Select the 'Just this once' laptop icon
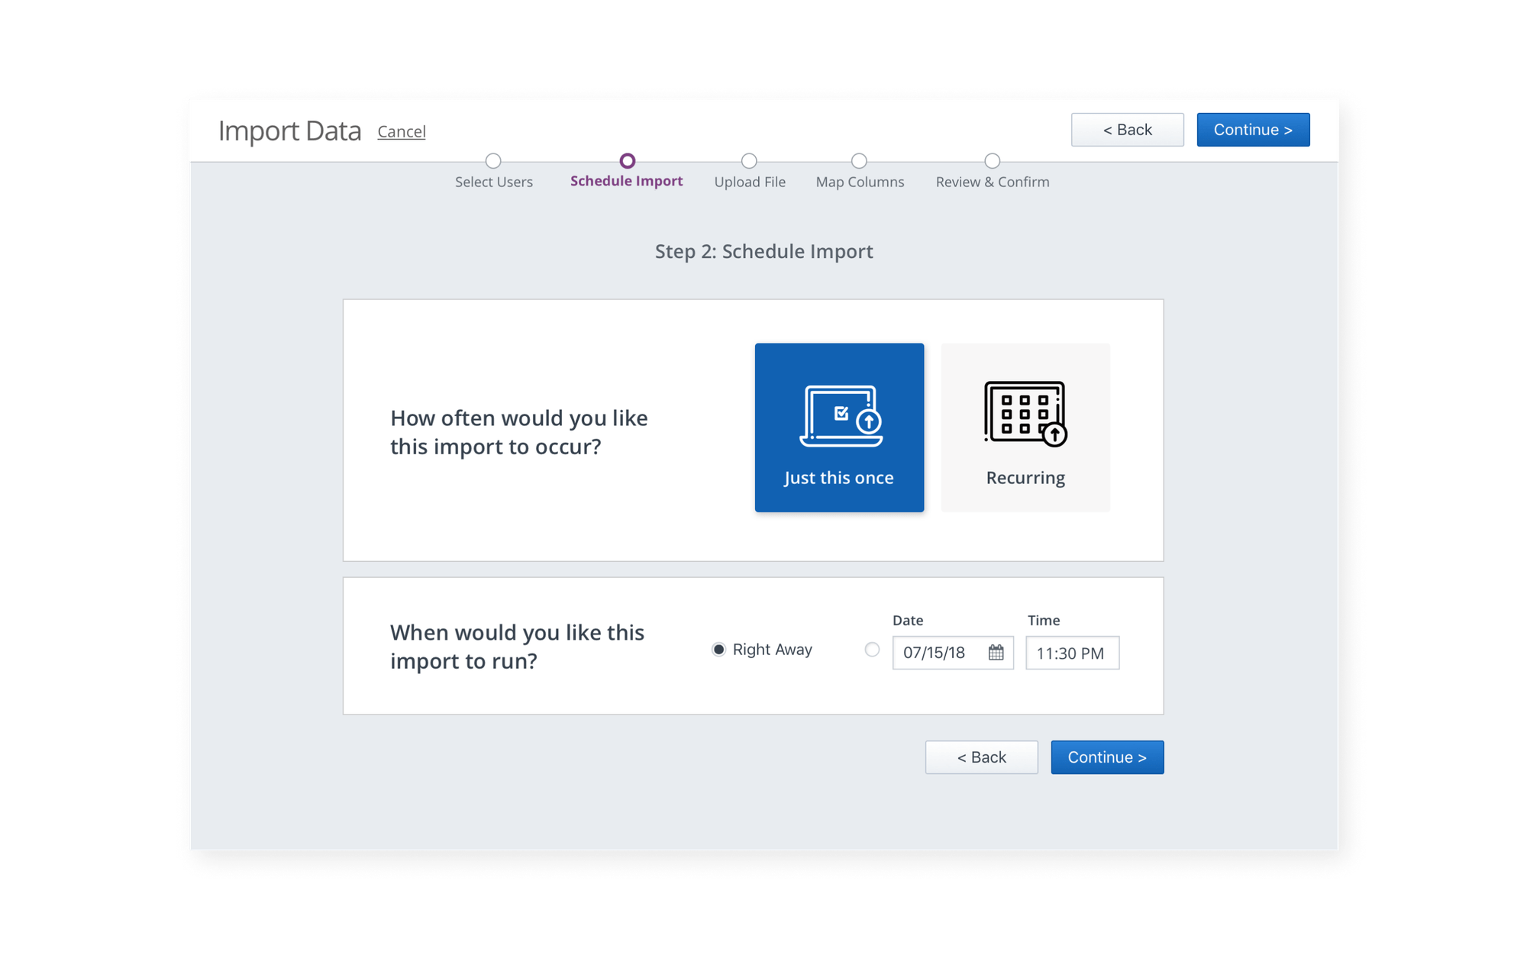 point(841,416)
